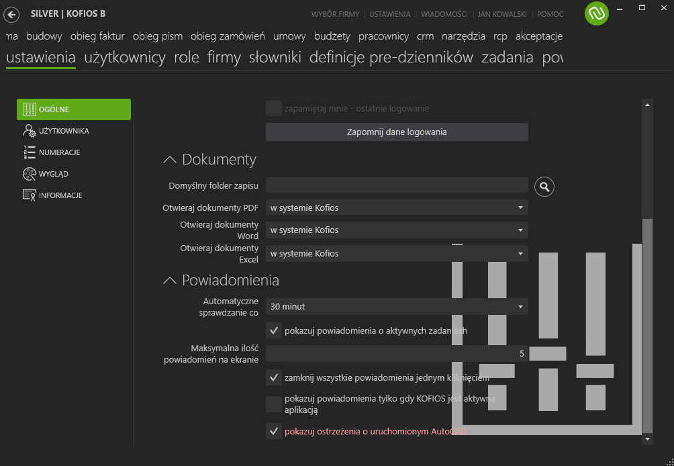Viewport: 674px width, 466px height.
Task: Click the Informacje certificate icon
Action: [30, 195]
